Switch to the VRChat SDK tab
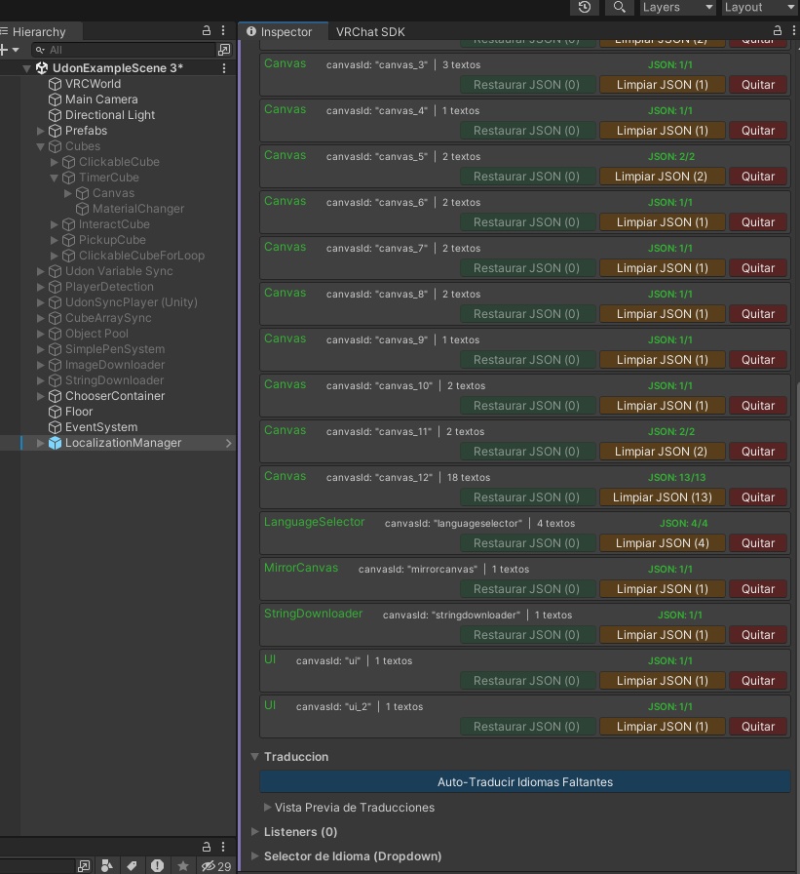 click(370, 32)
